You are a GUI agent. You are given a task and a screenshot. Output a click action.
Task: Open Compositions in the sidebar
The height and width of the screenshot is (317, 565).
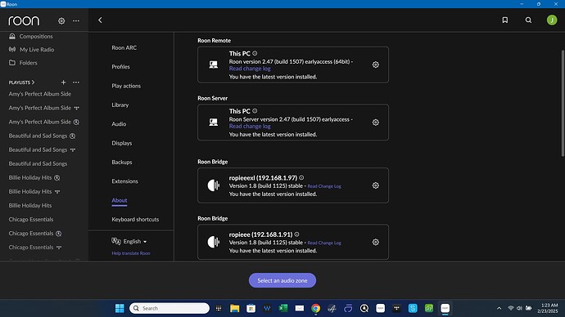pos(36,36)
